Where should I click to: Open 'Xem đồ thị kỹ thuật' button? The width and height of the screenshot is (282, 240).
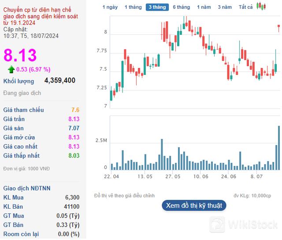point(194,205)
